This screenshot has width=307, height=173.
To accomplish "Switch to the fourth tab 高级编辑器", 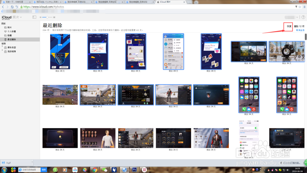I will (x=109, y=2).
